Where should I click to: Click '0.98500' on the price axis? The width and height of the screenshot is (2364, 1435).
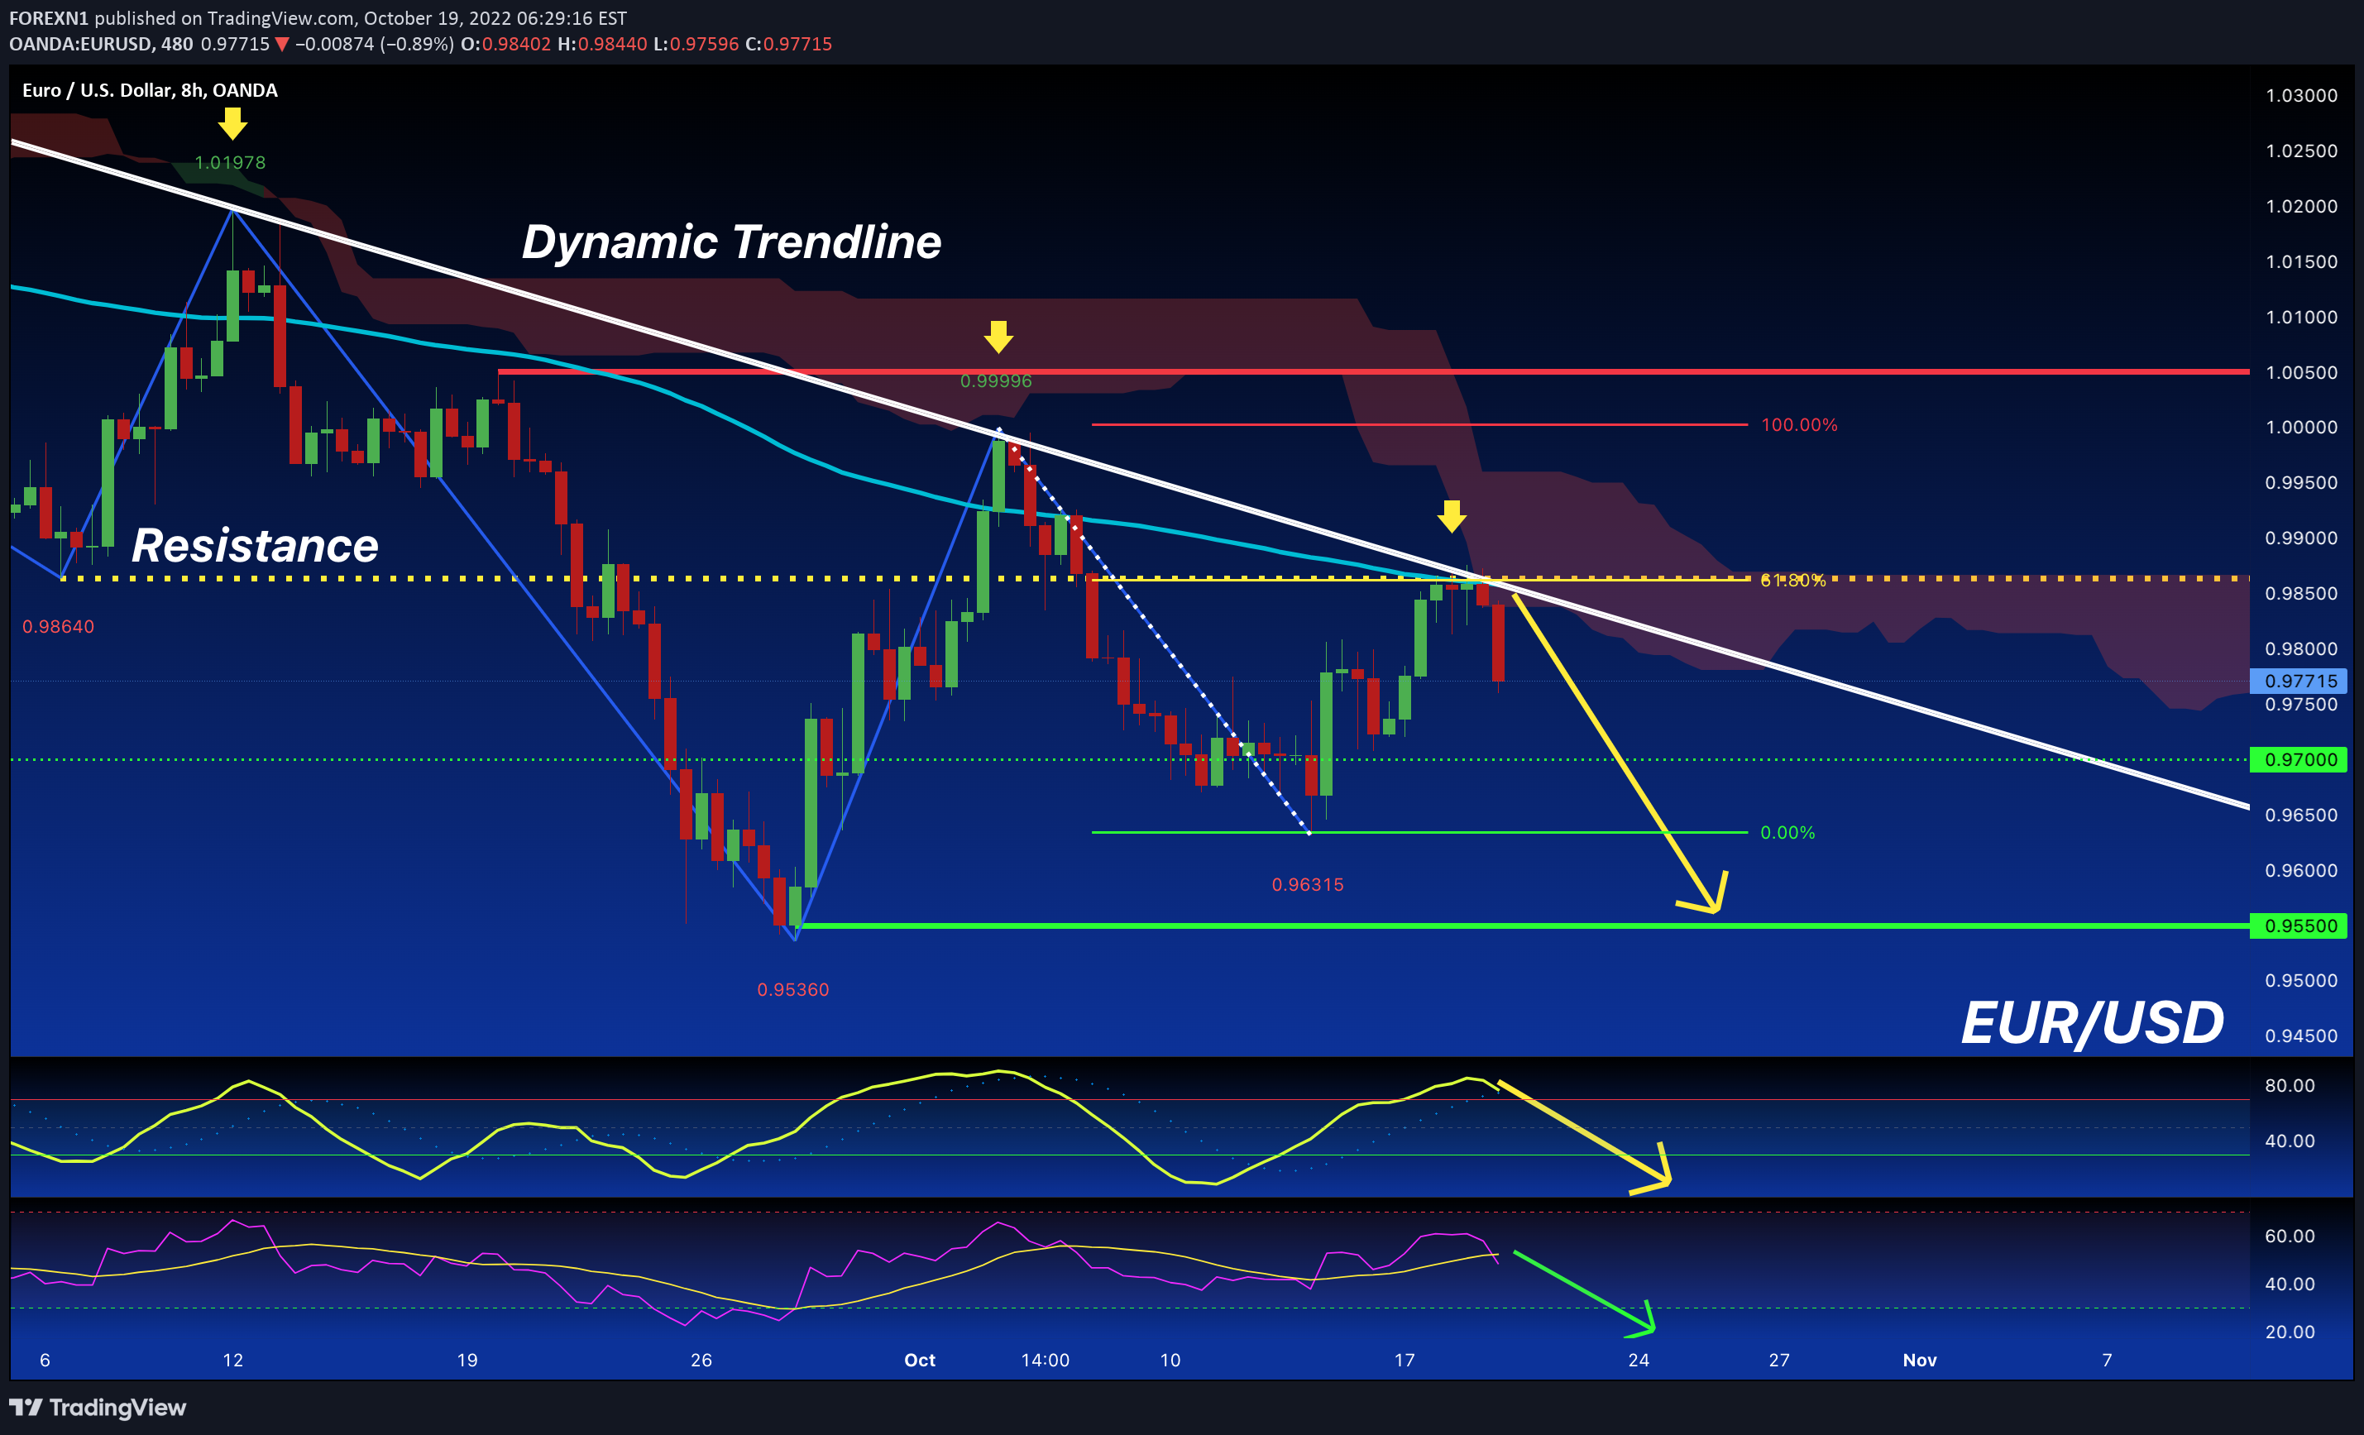coord(2300,594)
